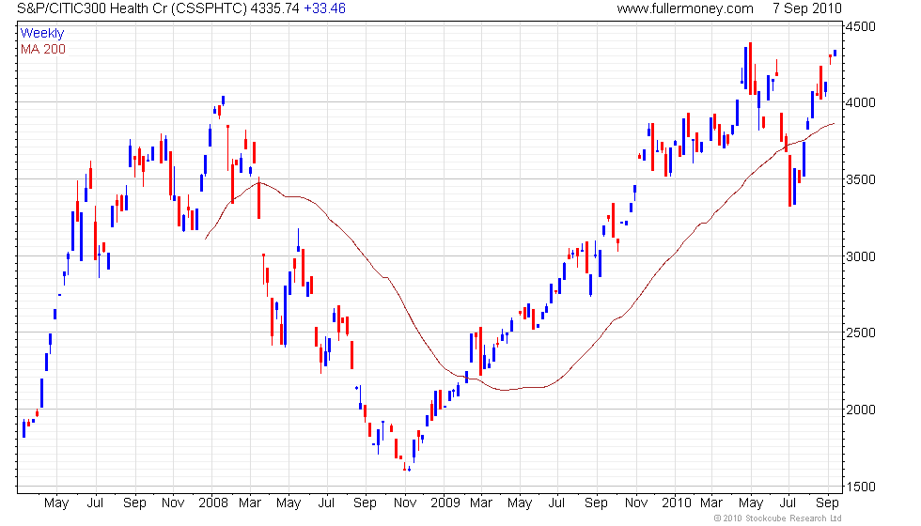This screenshot has height=526, width=921.
Task: Click the 'Mar' label right after 2008
Action: click(x=250, y=503)
